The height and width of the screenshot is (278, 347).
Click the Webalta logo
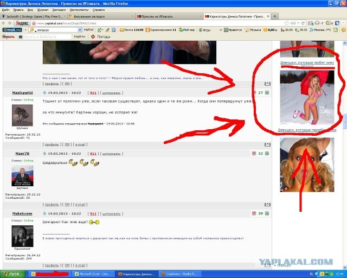[x=9, y=37]
